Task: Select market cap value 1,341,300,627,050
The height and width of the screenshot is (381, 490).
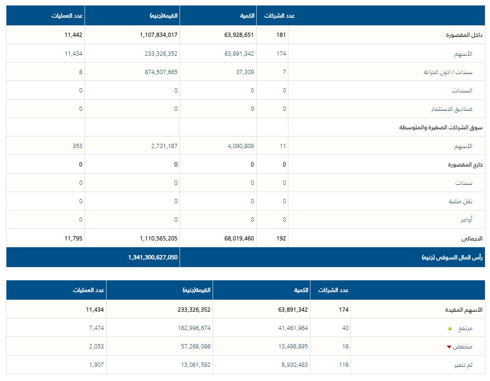Action: pyautogui.click(x=153, y=257)
